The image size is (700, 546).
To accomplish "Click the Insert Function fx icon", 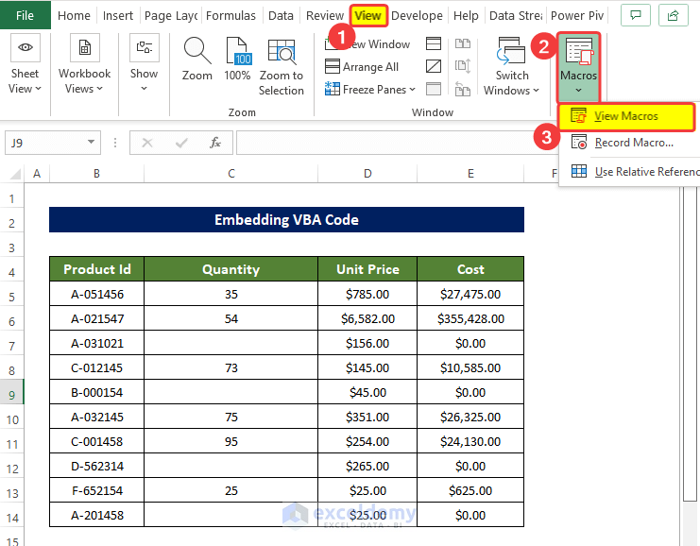I will pyautogui.click(x=215, y=143).
